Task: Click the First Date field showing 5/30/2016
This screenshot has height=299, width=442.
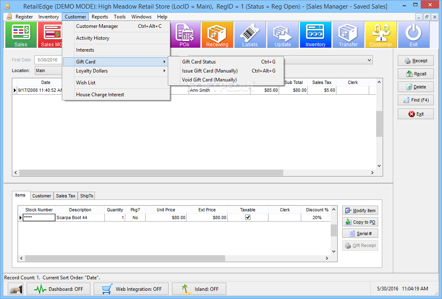Action: pyautogui.click(x=48, y=60)
